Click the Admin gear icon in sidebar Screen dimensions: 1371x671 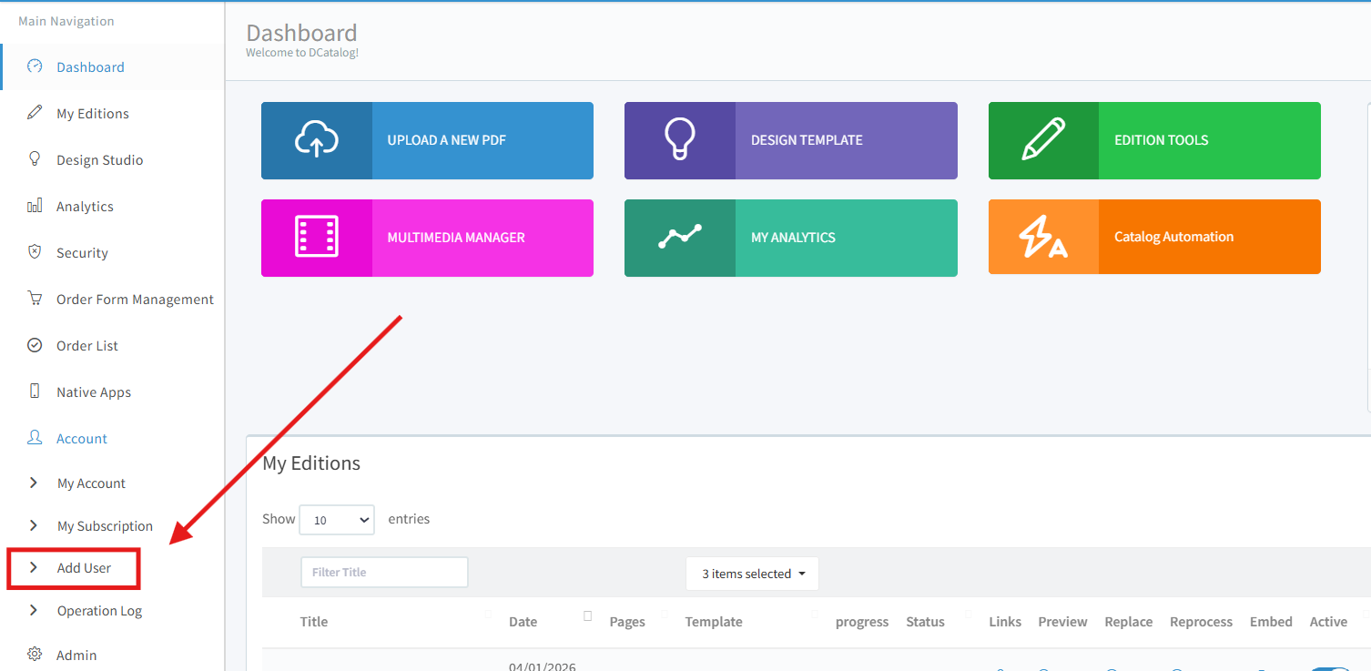35,655
